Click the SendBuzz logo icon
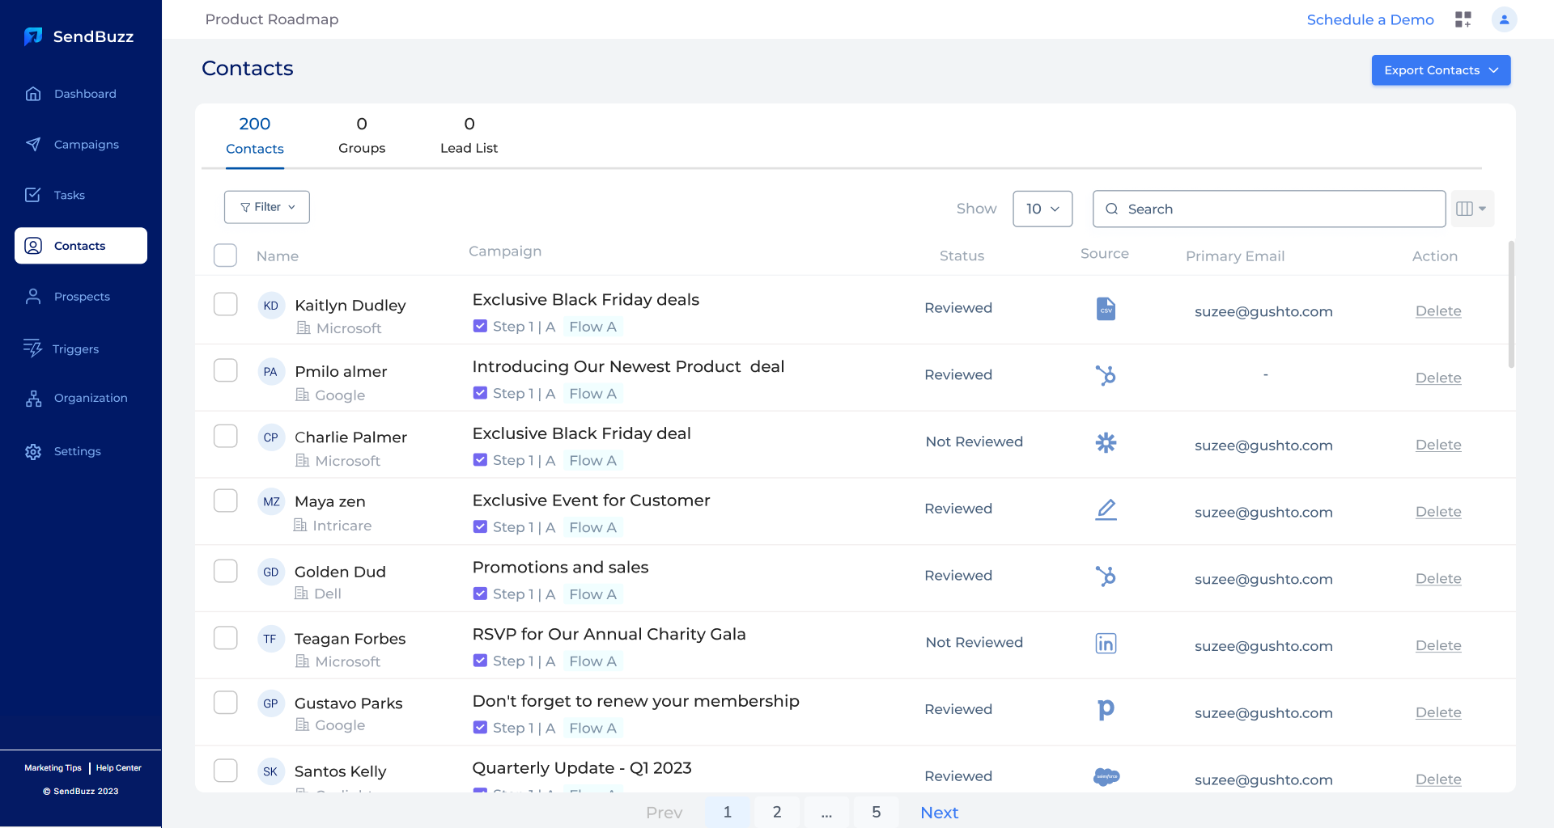This screenshot has height=828, width=1554. click(x=33, y=36)
